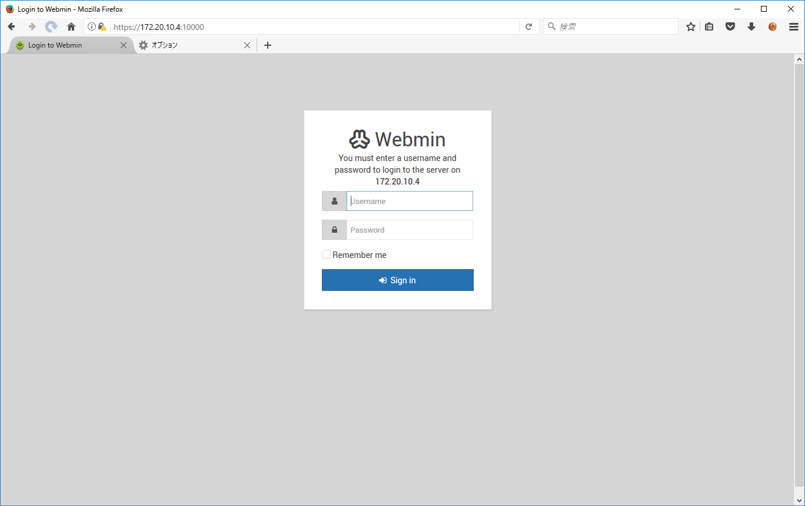
Task: Click the forward navigation arrow
Action: pyautogui.click(x=32, y=26)
